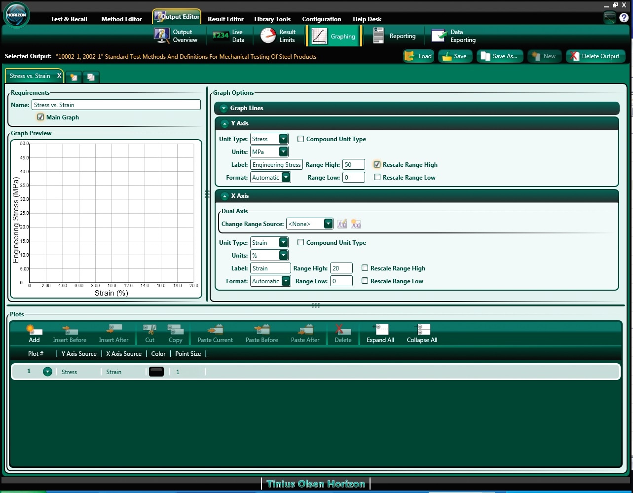The width and height of the screenshot is (633, 493).
Task: Click the Y Axis Label field
Action: pos(276,165)
